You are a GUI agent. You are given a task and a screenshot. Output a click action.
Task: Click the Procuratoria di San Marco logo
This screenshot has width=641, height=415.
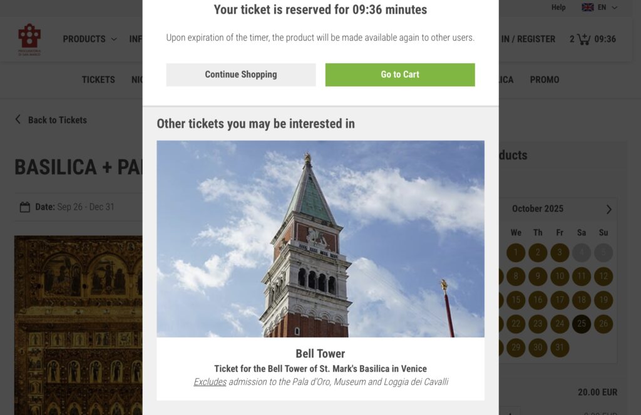tap(29, 39)
